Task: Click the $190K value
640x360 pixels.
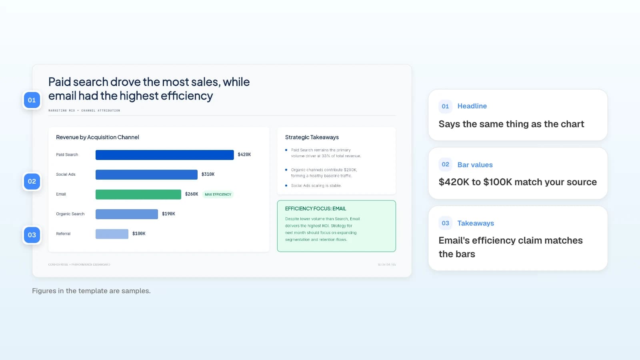Action: pyautogui.click(x=168, y=214)
